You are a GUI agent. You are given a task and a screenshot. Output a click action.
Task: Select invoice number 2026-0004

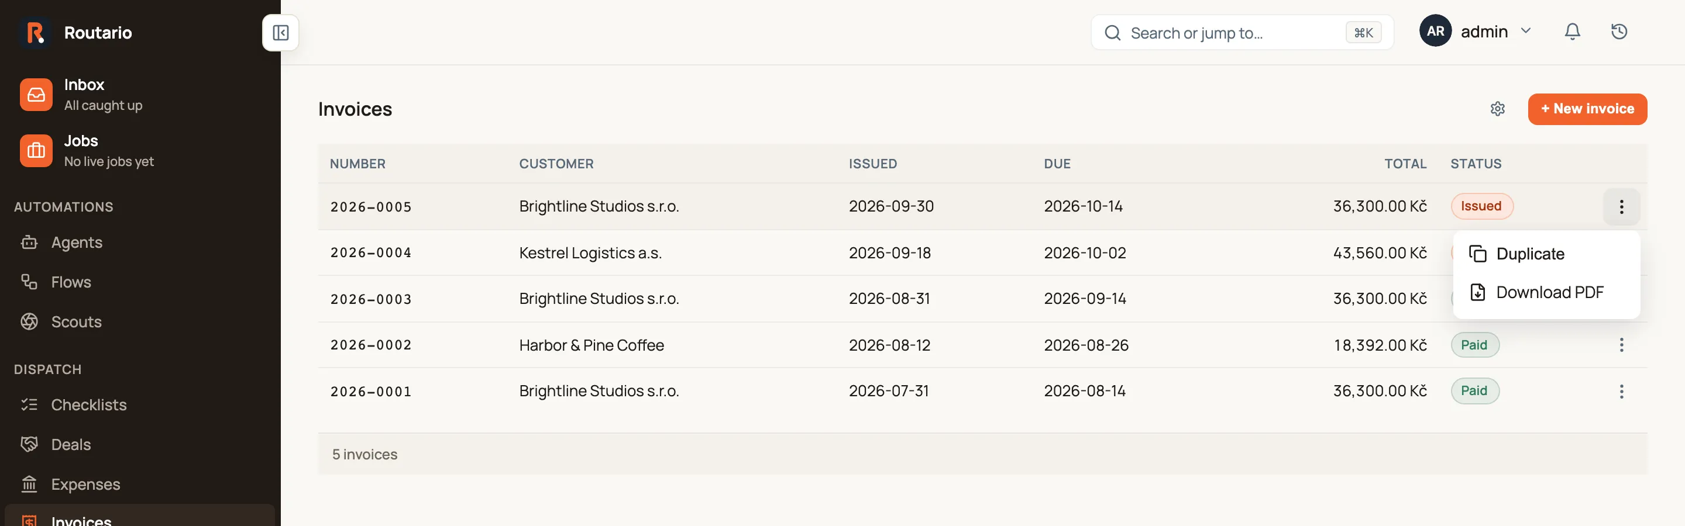(x=370, y=253)
